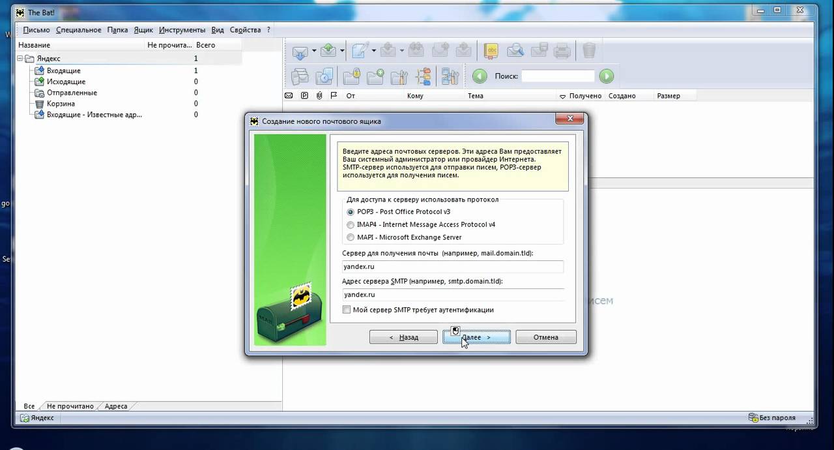This screenshot has height=450, width=834.
Task: Select the Отправленные folder
Action: pyautogui.click(x=72, y=93)
